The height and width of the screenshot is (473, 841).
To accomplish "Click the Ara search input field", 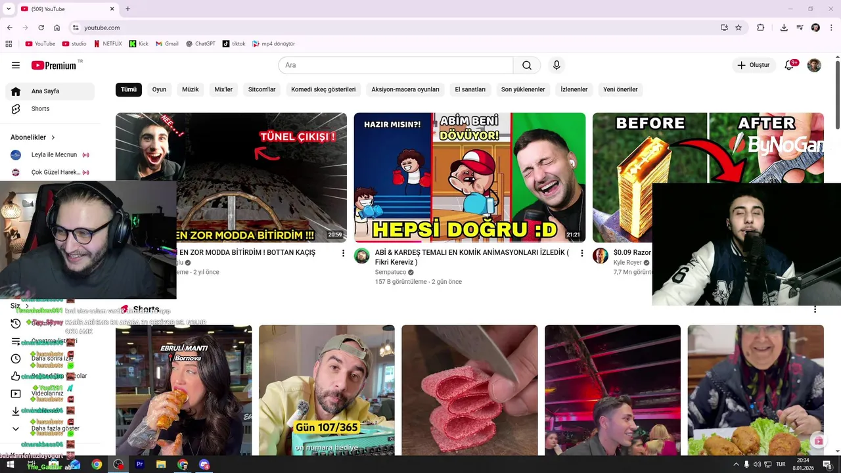I will pyautogui.click(x=396, y=65).
